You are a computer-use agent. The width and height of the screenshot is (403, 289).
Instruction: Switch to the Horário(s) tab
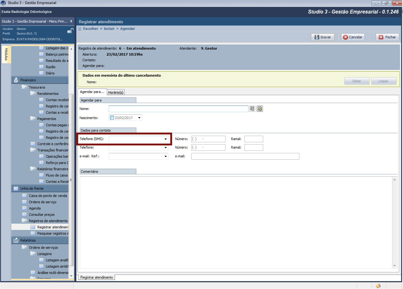click(116, 92)
